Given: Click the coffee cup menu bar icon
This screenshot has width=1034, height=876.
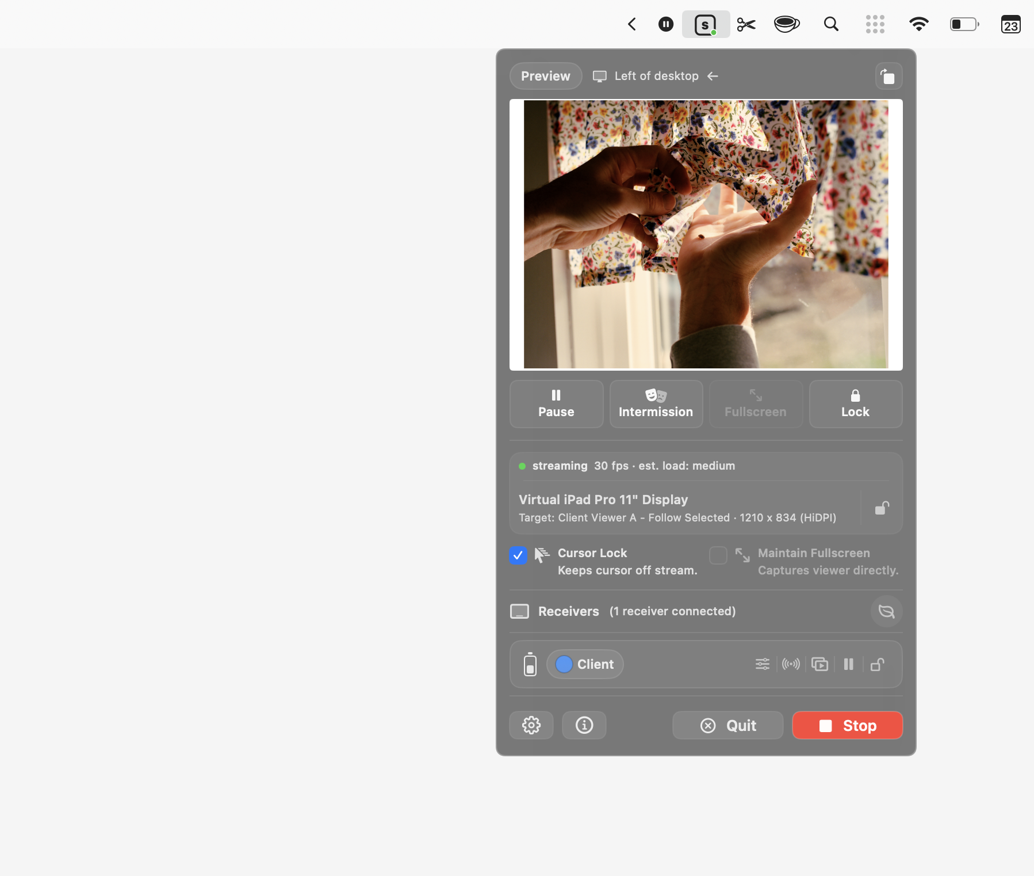Looking at the screenshot, I should click(787, 24).
